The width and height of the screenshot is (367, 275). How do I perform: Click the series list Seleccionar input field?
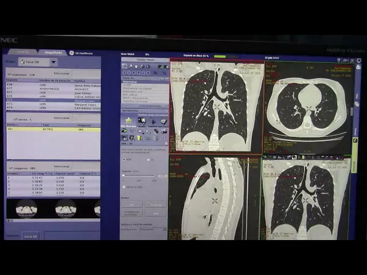pos(87,118)
